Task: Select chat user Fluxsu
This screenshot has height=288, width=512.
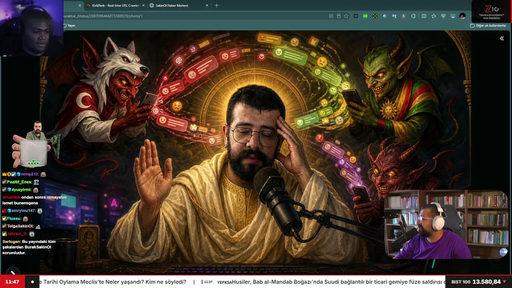Action: [14, 219]
